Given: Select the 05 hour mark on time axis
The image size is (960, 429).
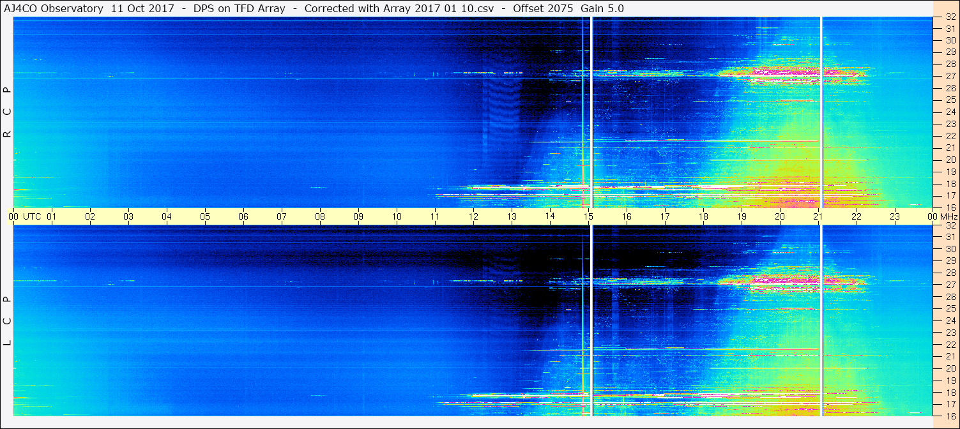Looking at the screenshot, I should pos(205,216).
